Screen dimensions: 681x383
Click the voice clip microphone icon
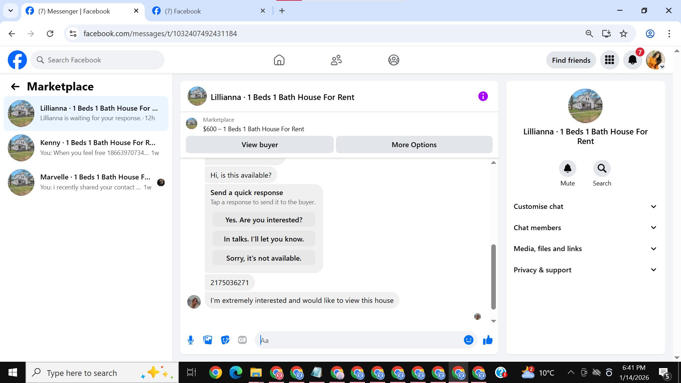click(190, 340)
